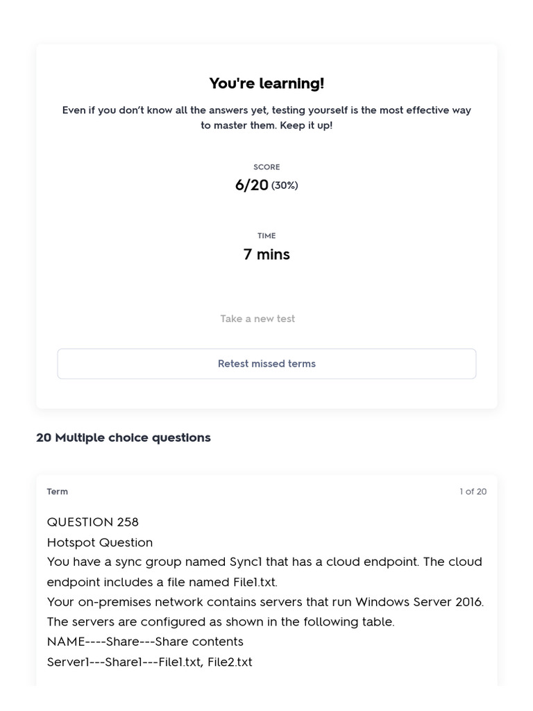The image size is (533, 711).
Task: Click the TIME label
Action: pyautogui.click(x=266, y=236)
